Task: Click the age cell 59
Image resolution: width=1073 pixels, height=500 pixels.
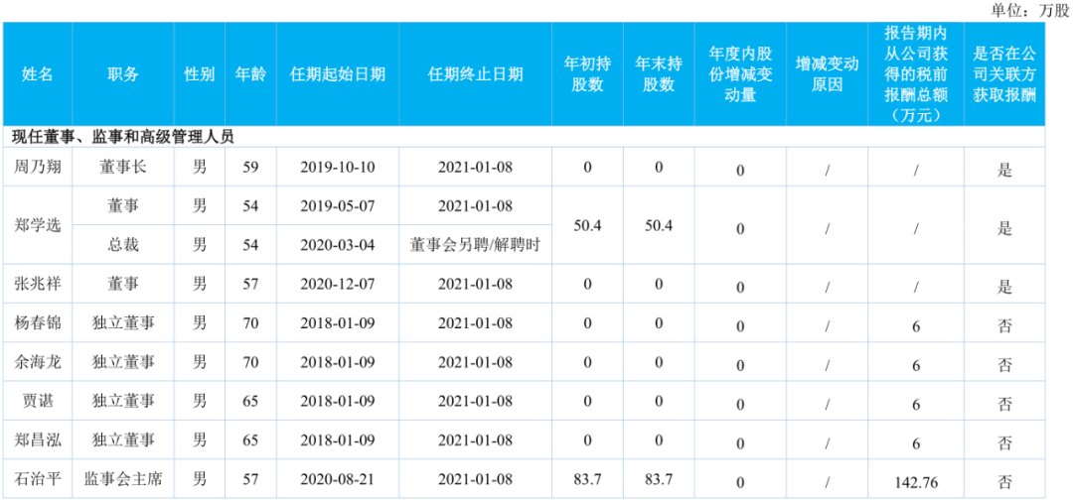Action: pyautogui.click(x=251, y=167)
